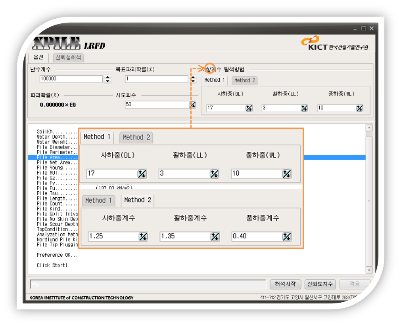This screenshot has width=401, height=326.
Task: Click the 신뢰도지수 button
Action: tap(320, 284)
